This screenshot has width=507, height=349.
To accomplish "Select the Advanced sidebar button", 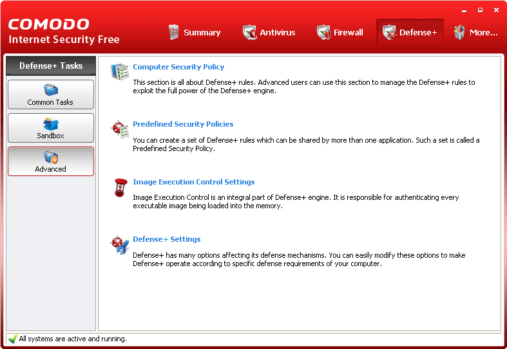I will [51, 161].
